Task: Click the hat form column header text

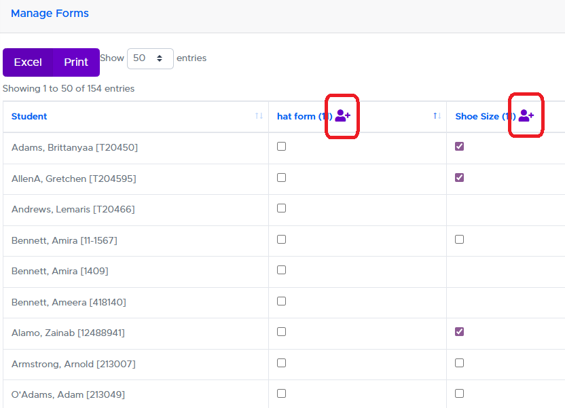Action: tap(296, 116)
